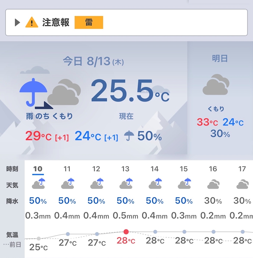Select the 14 o'clock hour label
The height and width of the screenshot is (258, 253).
[x=155, y=169]
